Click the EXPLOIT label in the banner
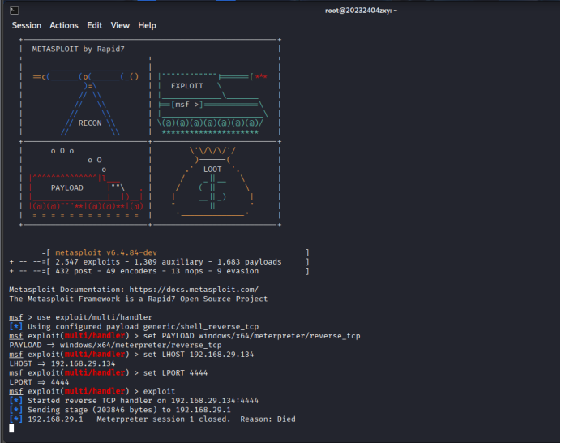This screenshot has width=561, height=443. point(187,86)
